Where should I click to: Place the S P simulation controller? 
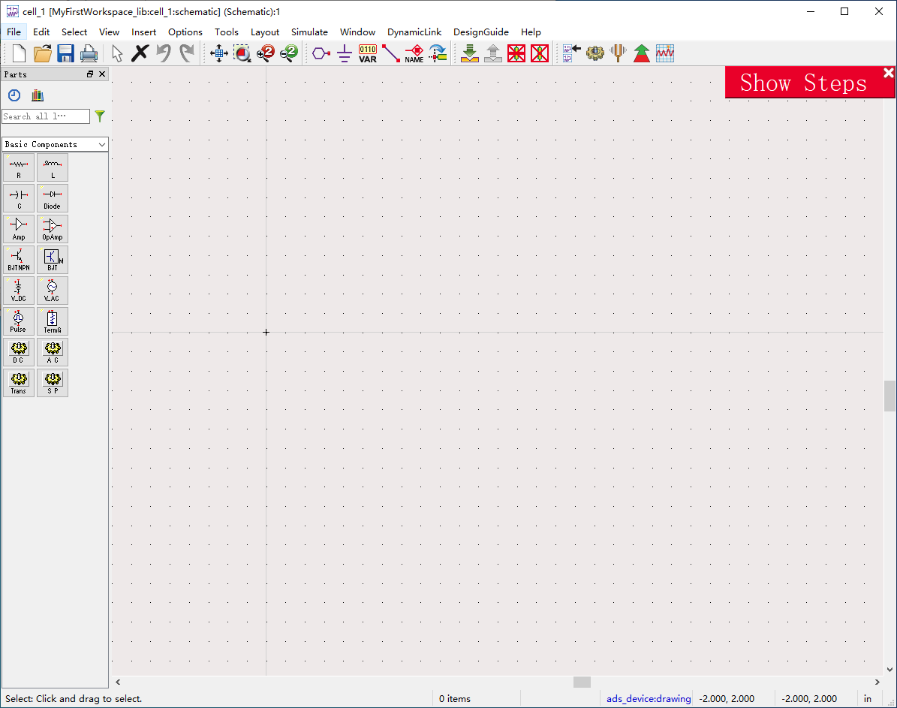pos(52,383)
